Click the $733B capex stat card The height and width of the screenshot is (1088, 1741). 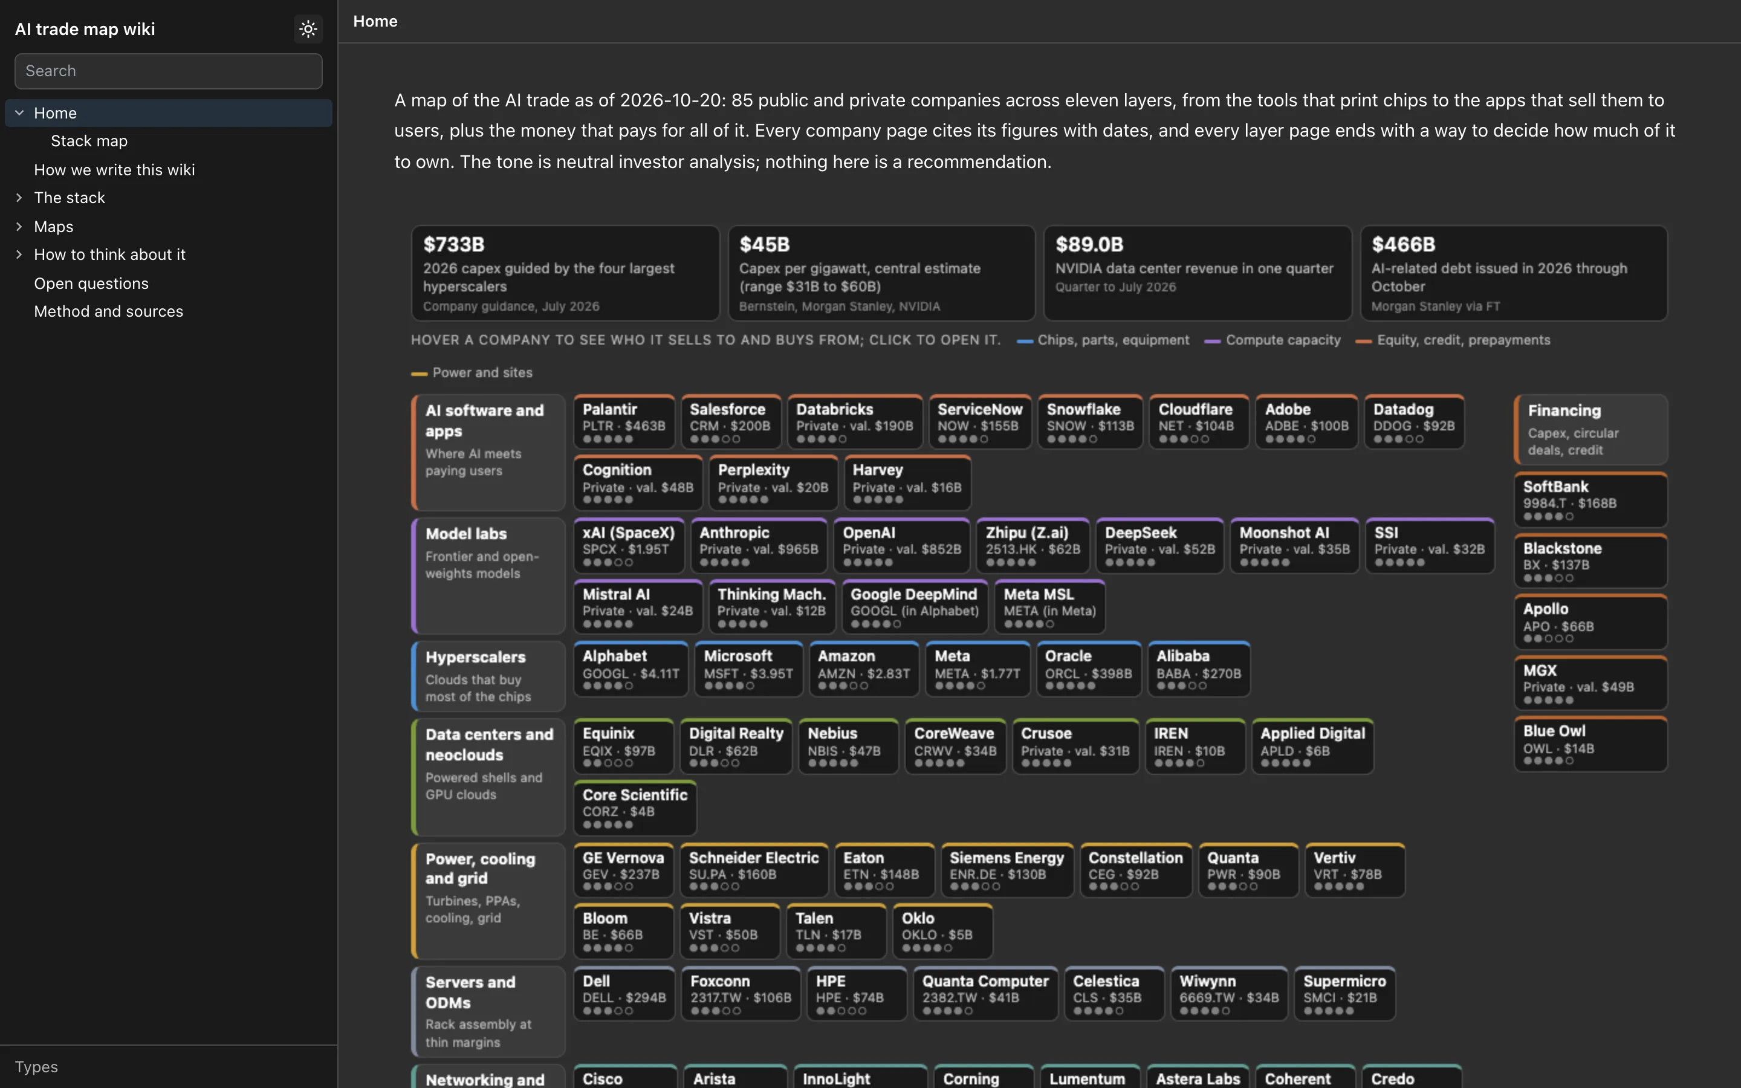click(x=565, y=273)
